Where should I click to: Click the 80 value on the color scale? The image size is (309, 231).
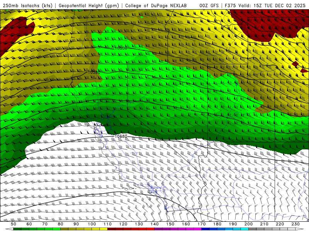[x=61, y=224]
